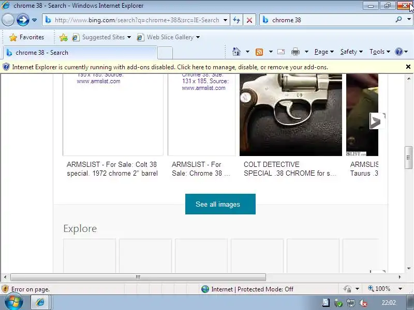Click the vertical scrollbar thumb
This screenshot has height=310, width=414.
(x=408, y=158)
